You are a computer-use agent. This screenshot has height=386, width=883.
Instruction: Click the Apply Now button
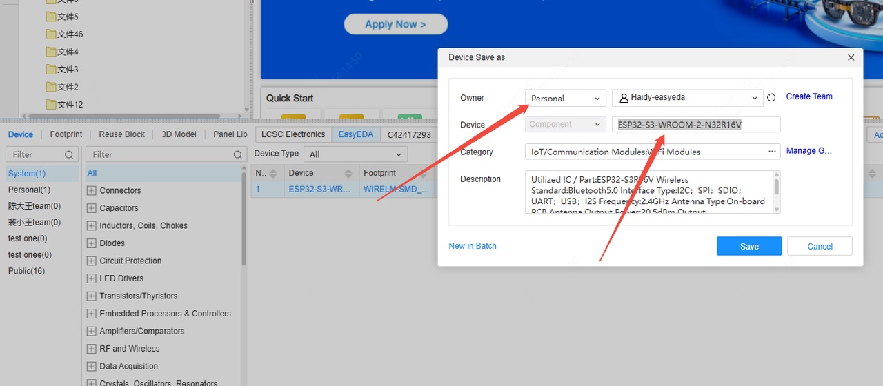396,24
